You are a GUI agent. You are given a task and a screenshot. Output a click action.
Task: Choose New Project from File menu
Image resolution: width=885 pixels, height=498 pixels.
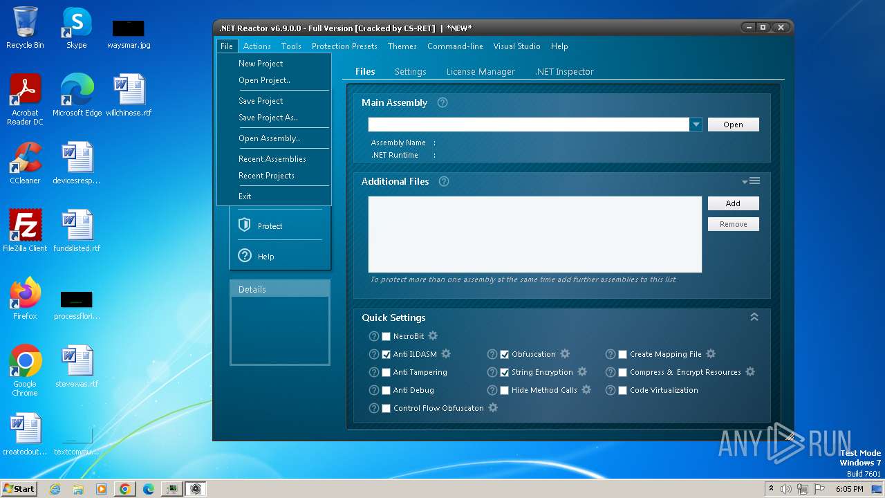[274, 64]
